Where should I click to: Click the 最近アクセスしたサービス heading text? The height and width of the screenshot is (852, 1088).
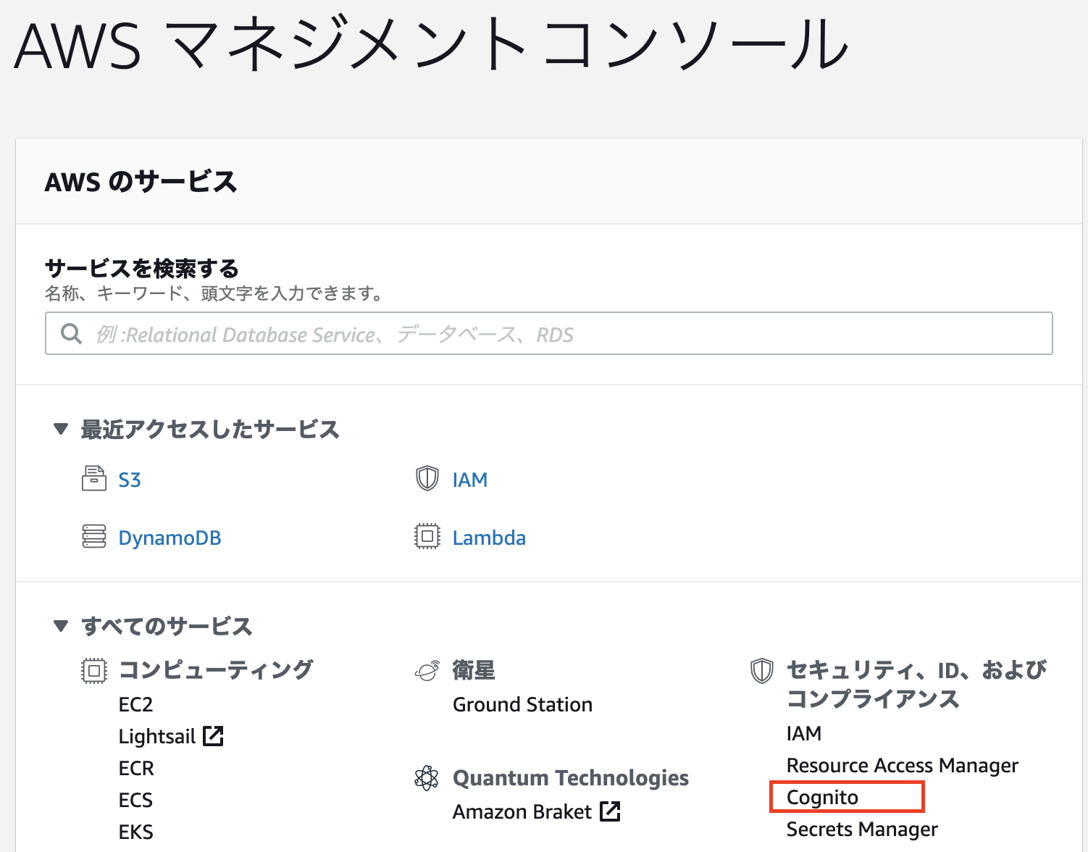(x=210, y=429)
